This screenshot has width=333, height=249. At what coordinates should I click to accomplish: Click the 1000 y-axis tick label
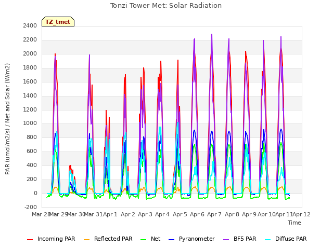[30, 123]
